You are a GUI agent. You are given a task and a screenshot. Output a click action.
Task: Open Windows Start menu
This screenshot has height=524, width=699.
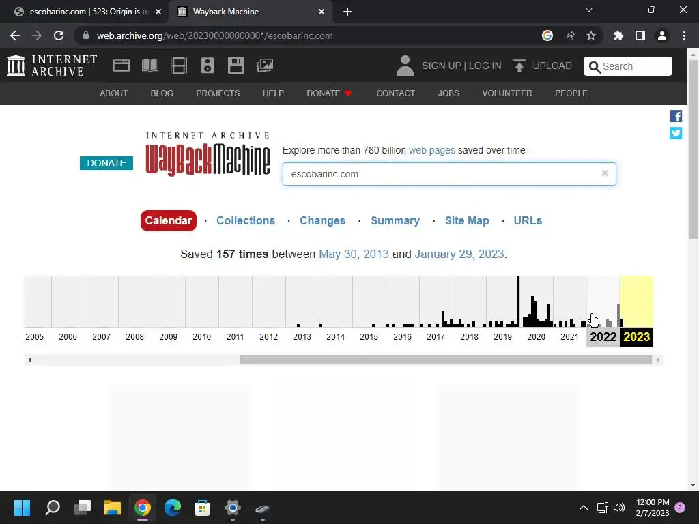(22, 508)
